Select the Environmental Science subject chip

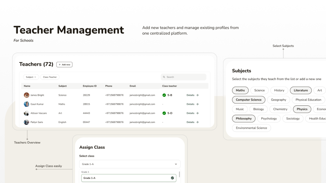tap(252, 128)
